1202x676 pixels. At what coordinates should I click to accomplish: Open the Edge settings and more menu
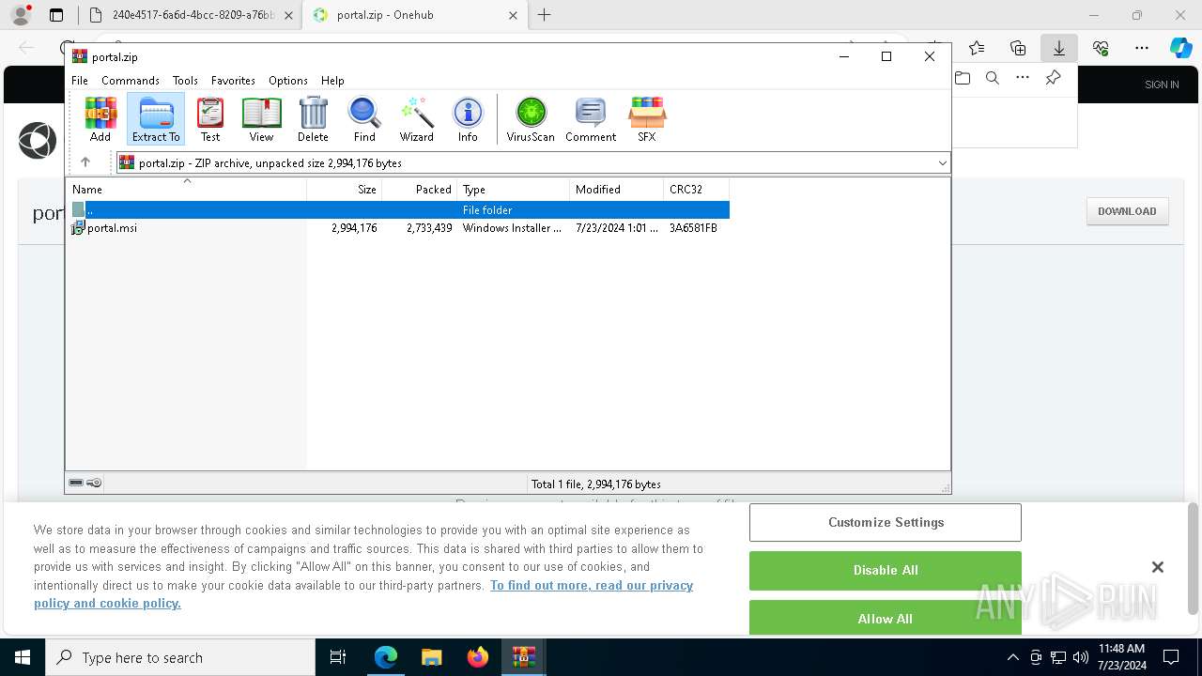point(1142,48)
